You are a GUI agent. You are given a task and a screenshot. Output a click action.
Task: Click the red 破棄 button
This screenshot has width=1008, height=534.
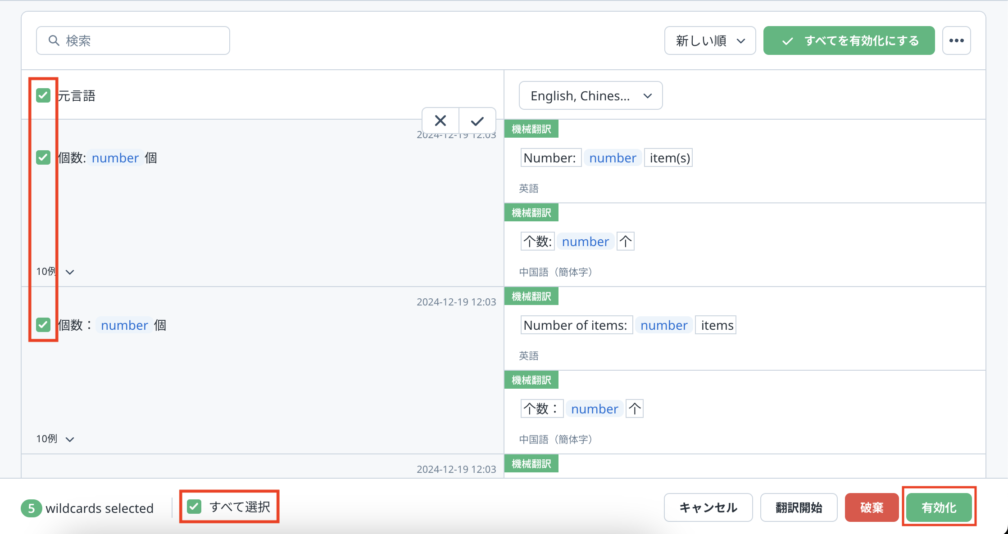pos(872,507)
